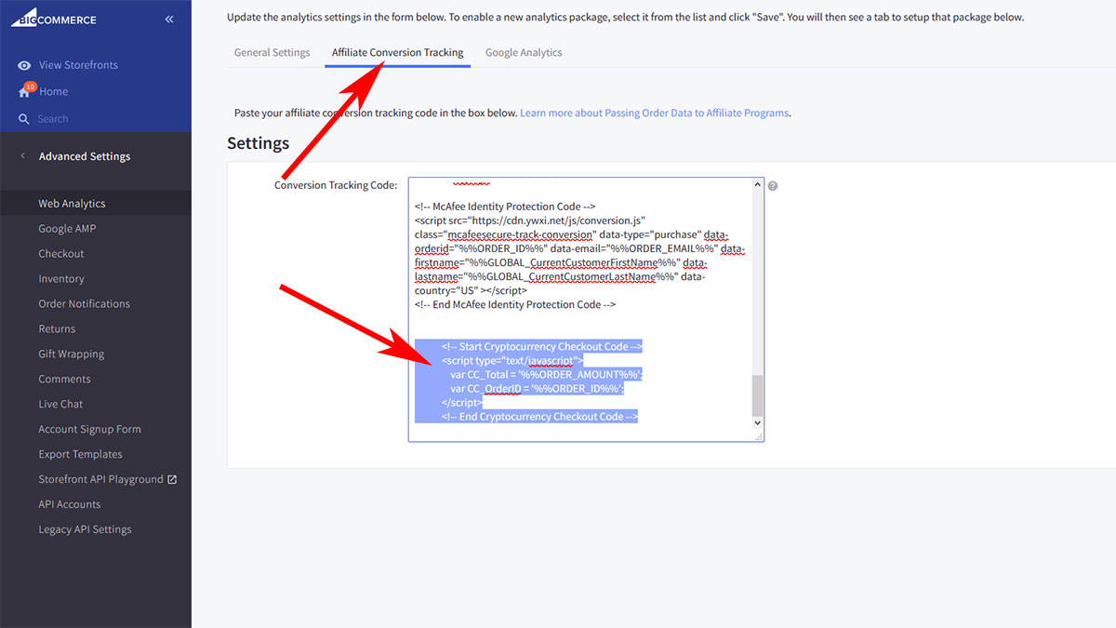Viewport: 1116px width, 628px height.
Task: Click the Settings heading
Action: tap(259, 143)
